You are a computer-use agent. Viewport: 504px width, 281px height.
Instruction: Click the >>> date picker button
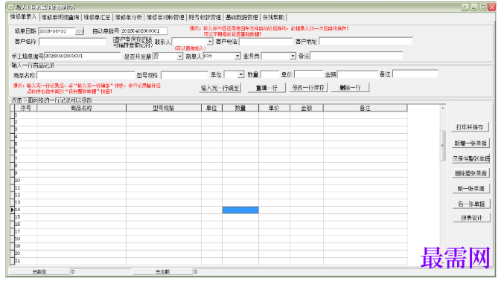pos(80,31)
